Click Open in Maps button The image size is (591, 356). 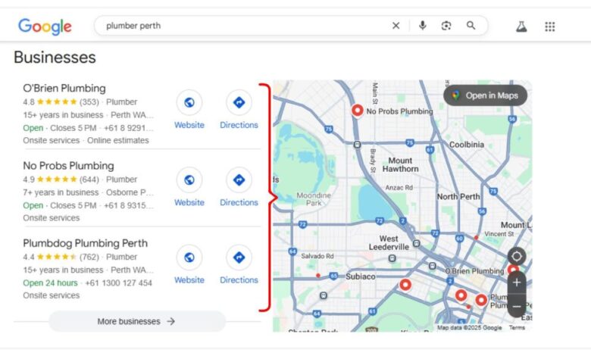(x=486, y=95)
